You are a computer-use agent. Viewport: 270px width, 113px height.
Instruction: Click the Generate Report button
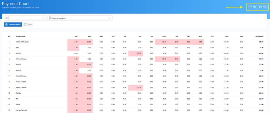click(13, 25)
